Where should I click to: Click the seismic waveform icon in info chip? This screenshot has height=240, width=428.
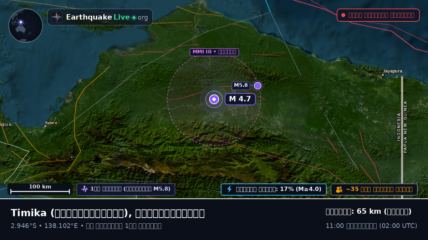pyautogui.click(x=84, y=189)
